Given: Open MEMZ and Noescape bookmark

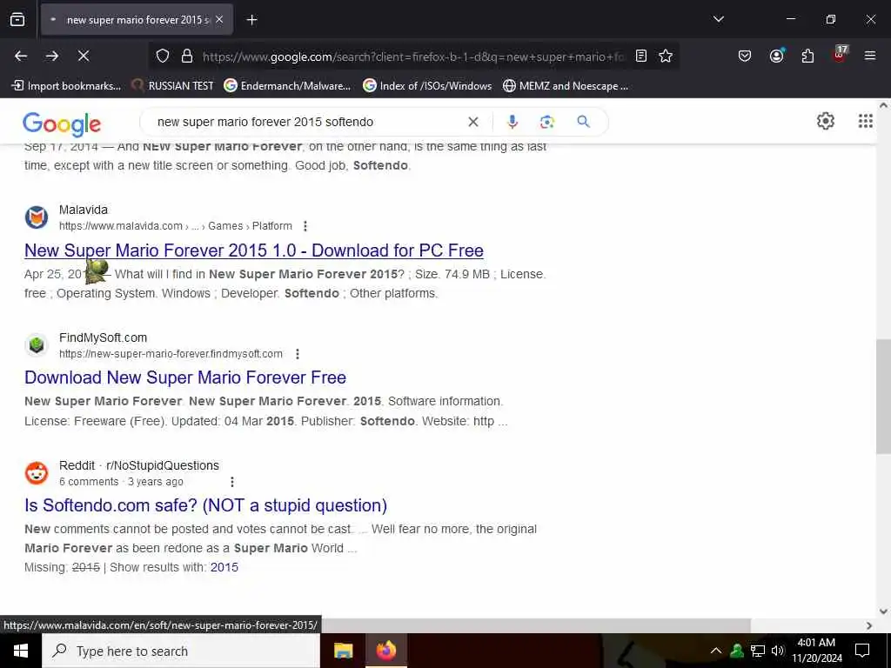Looking at the screenshot, I should [566, 86].
